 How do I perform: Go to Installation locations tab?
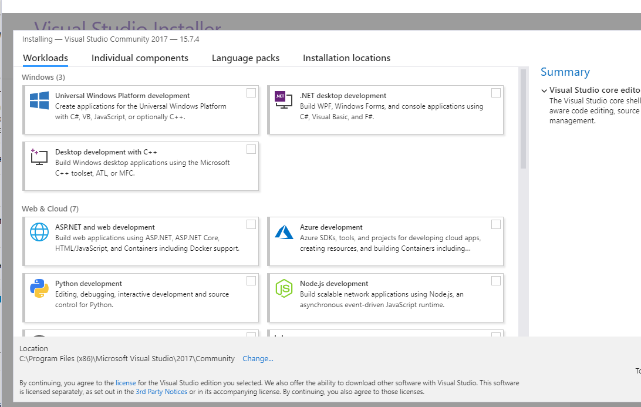(346, 58)
